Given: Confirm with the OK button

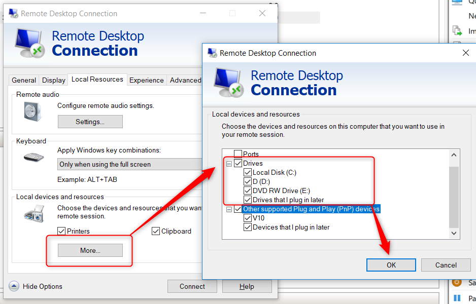Looking at the screenshot, I should tap(391, 265).
